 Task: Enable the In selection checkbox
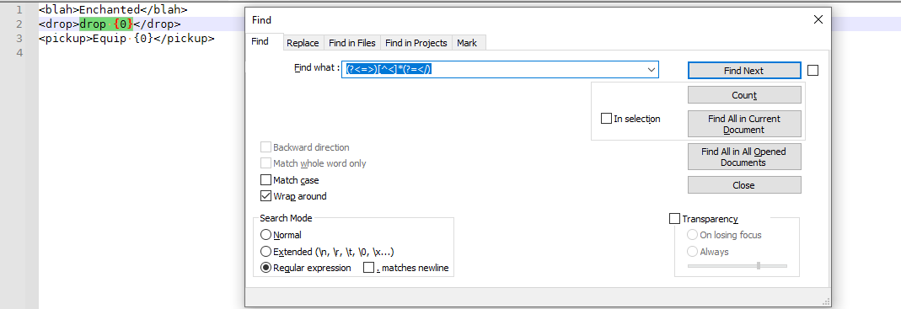[x=606, y=119]
